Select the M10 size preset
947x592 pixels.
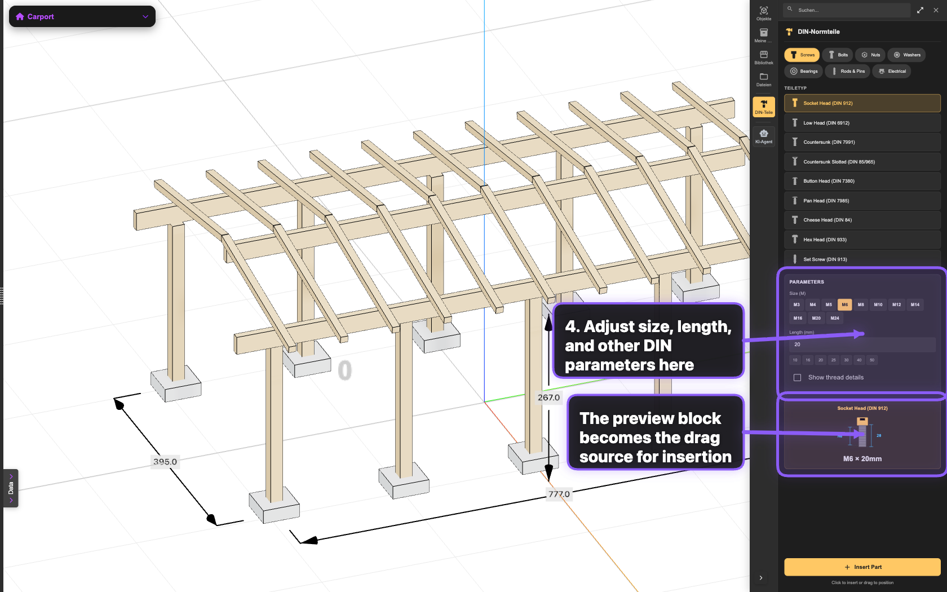[878, 304]
